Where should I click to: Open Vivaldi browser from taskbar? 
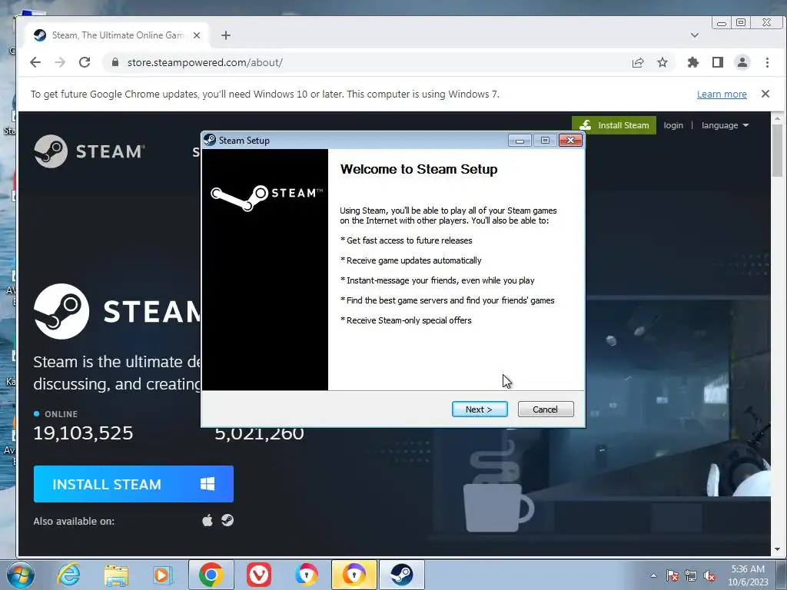(x=259, y=575)
